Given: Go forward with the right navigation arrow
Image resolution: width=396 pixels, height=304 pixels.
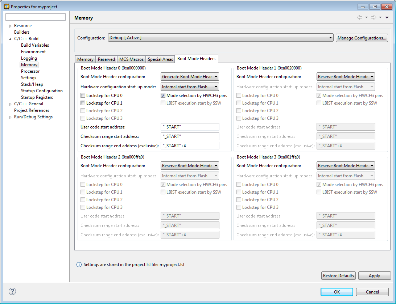Looking at the screenshot, I should [x=373, y=17].
